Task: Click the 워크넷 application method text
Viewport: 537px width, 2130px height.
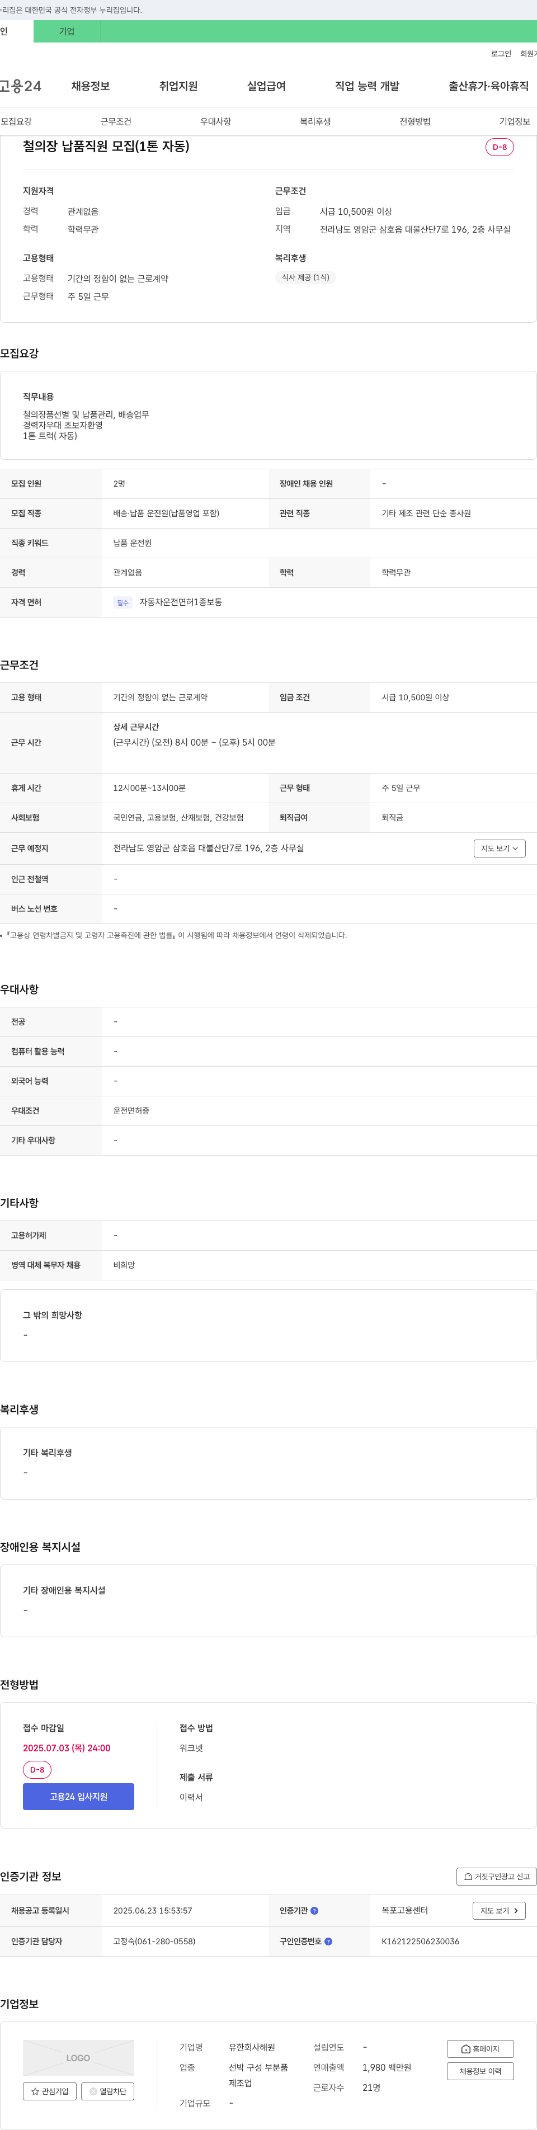Action: pos(191,1748)
